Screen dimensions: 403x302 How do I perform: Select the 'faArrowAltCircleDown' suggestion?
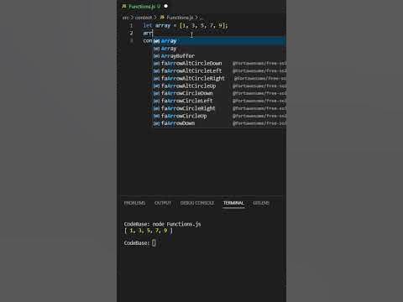point(219,64)
